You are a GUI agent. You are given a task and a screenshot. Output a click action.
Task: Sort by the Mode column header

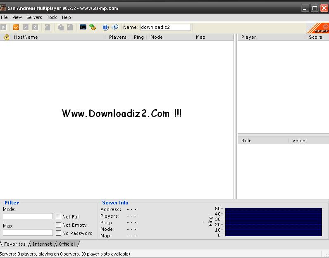click(169, 37)
